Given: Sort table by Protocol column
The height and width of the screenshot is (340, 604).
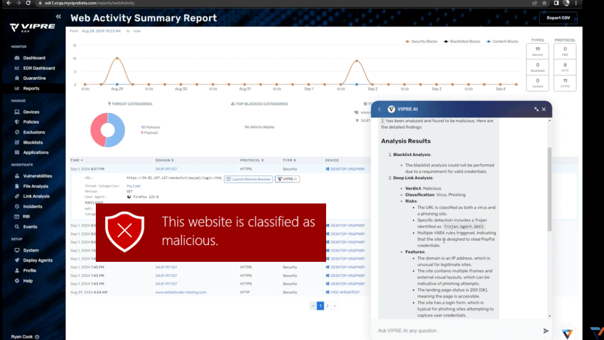Looking at the screenshot, I should [252, 160].
